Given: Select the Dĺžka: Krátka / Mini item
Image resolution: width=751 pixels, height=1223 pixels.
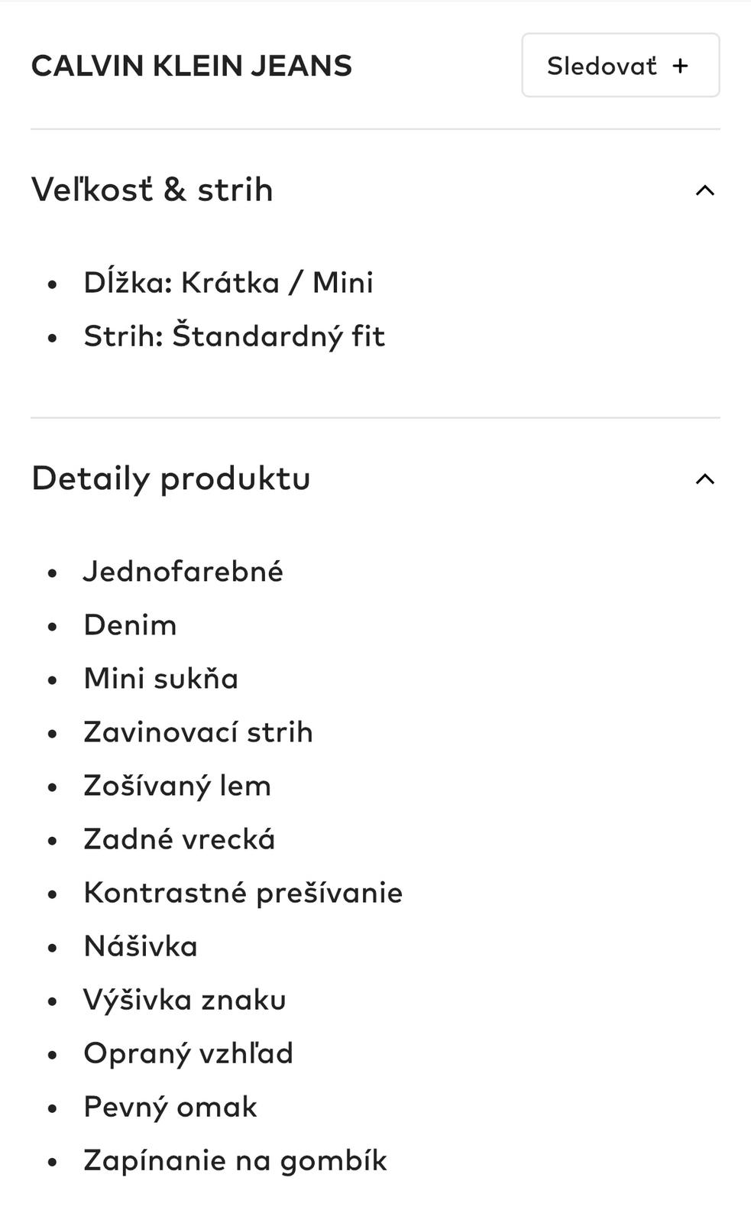Looking at the screenshot, I should [x=228, y=283].
